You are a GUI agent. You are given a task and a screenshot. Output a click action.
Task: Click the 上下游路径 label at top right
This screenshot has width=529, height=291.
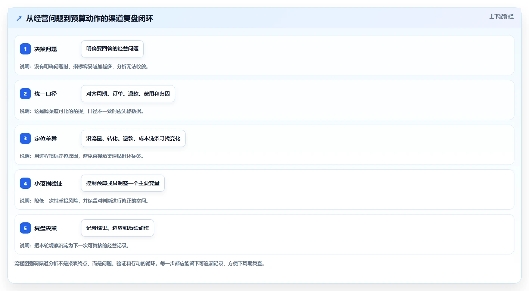point(501,16)
